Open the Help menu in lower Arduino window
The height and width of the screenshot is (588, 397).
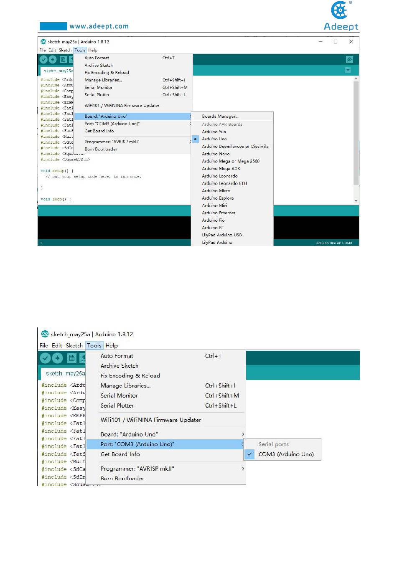(112, 346)
